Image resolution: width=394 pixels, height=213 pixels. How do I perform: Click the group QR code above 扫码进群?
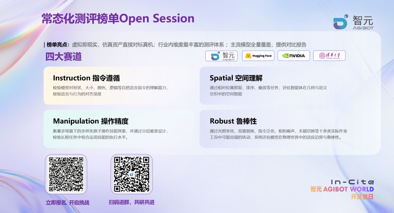click(x=132, y=174)
